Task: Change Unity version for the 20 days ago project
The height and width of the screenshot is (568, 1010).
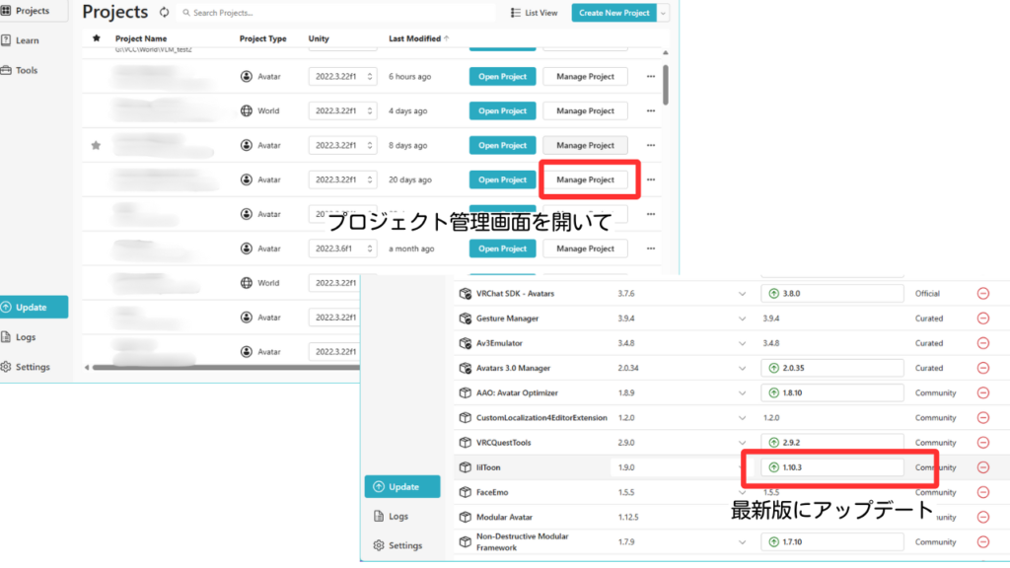Action: click(x=342, y=179)
